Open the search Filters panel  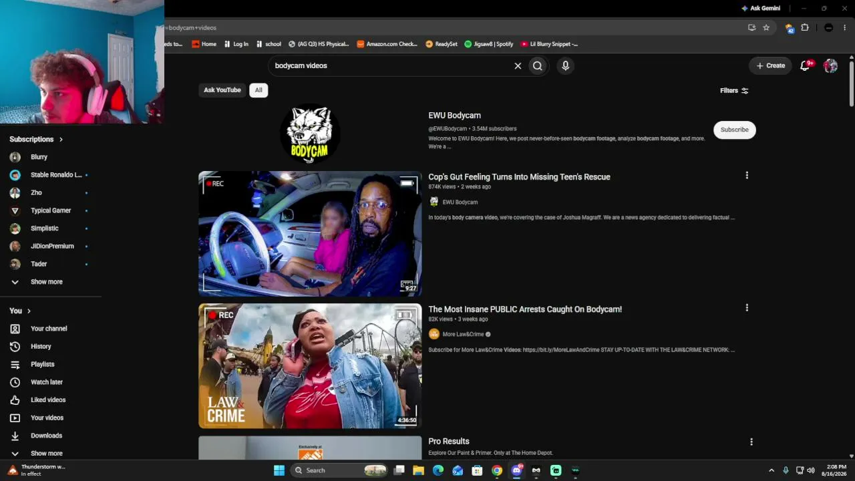tap(734, 90)
